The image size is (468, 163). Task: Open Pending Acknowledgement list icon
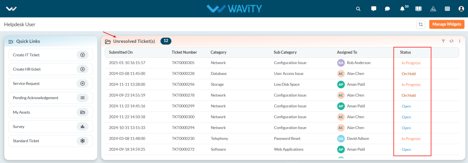pyautogui.click(x=83, y=98)
